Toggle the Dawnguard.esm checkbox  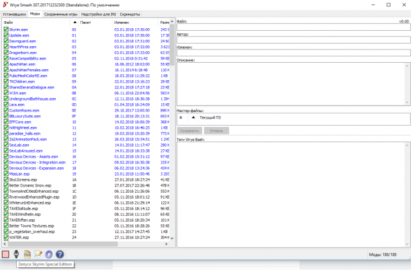[6, 41]
